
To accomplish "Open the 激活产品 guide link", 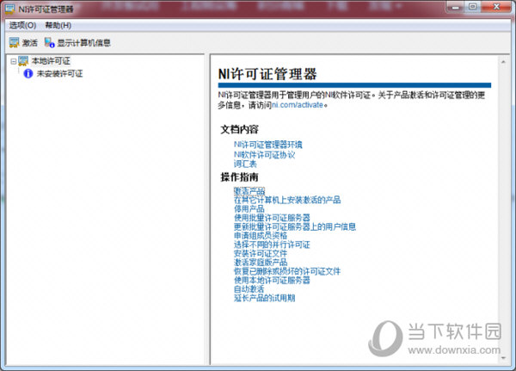I will pyautogui.click(x=249, y=191).
